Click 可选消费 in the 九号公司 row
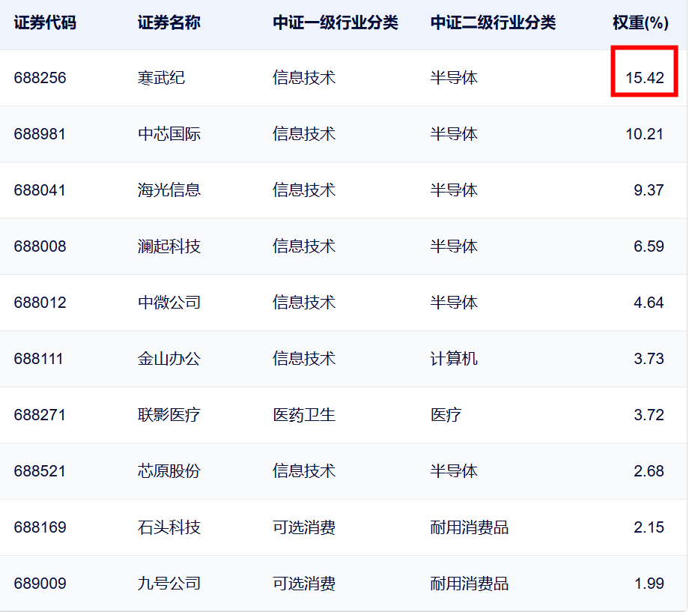Viewport: 692px width, 612px height. (x=304, y=584)
